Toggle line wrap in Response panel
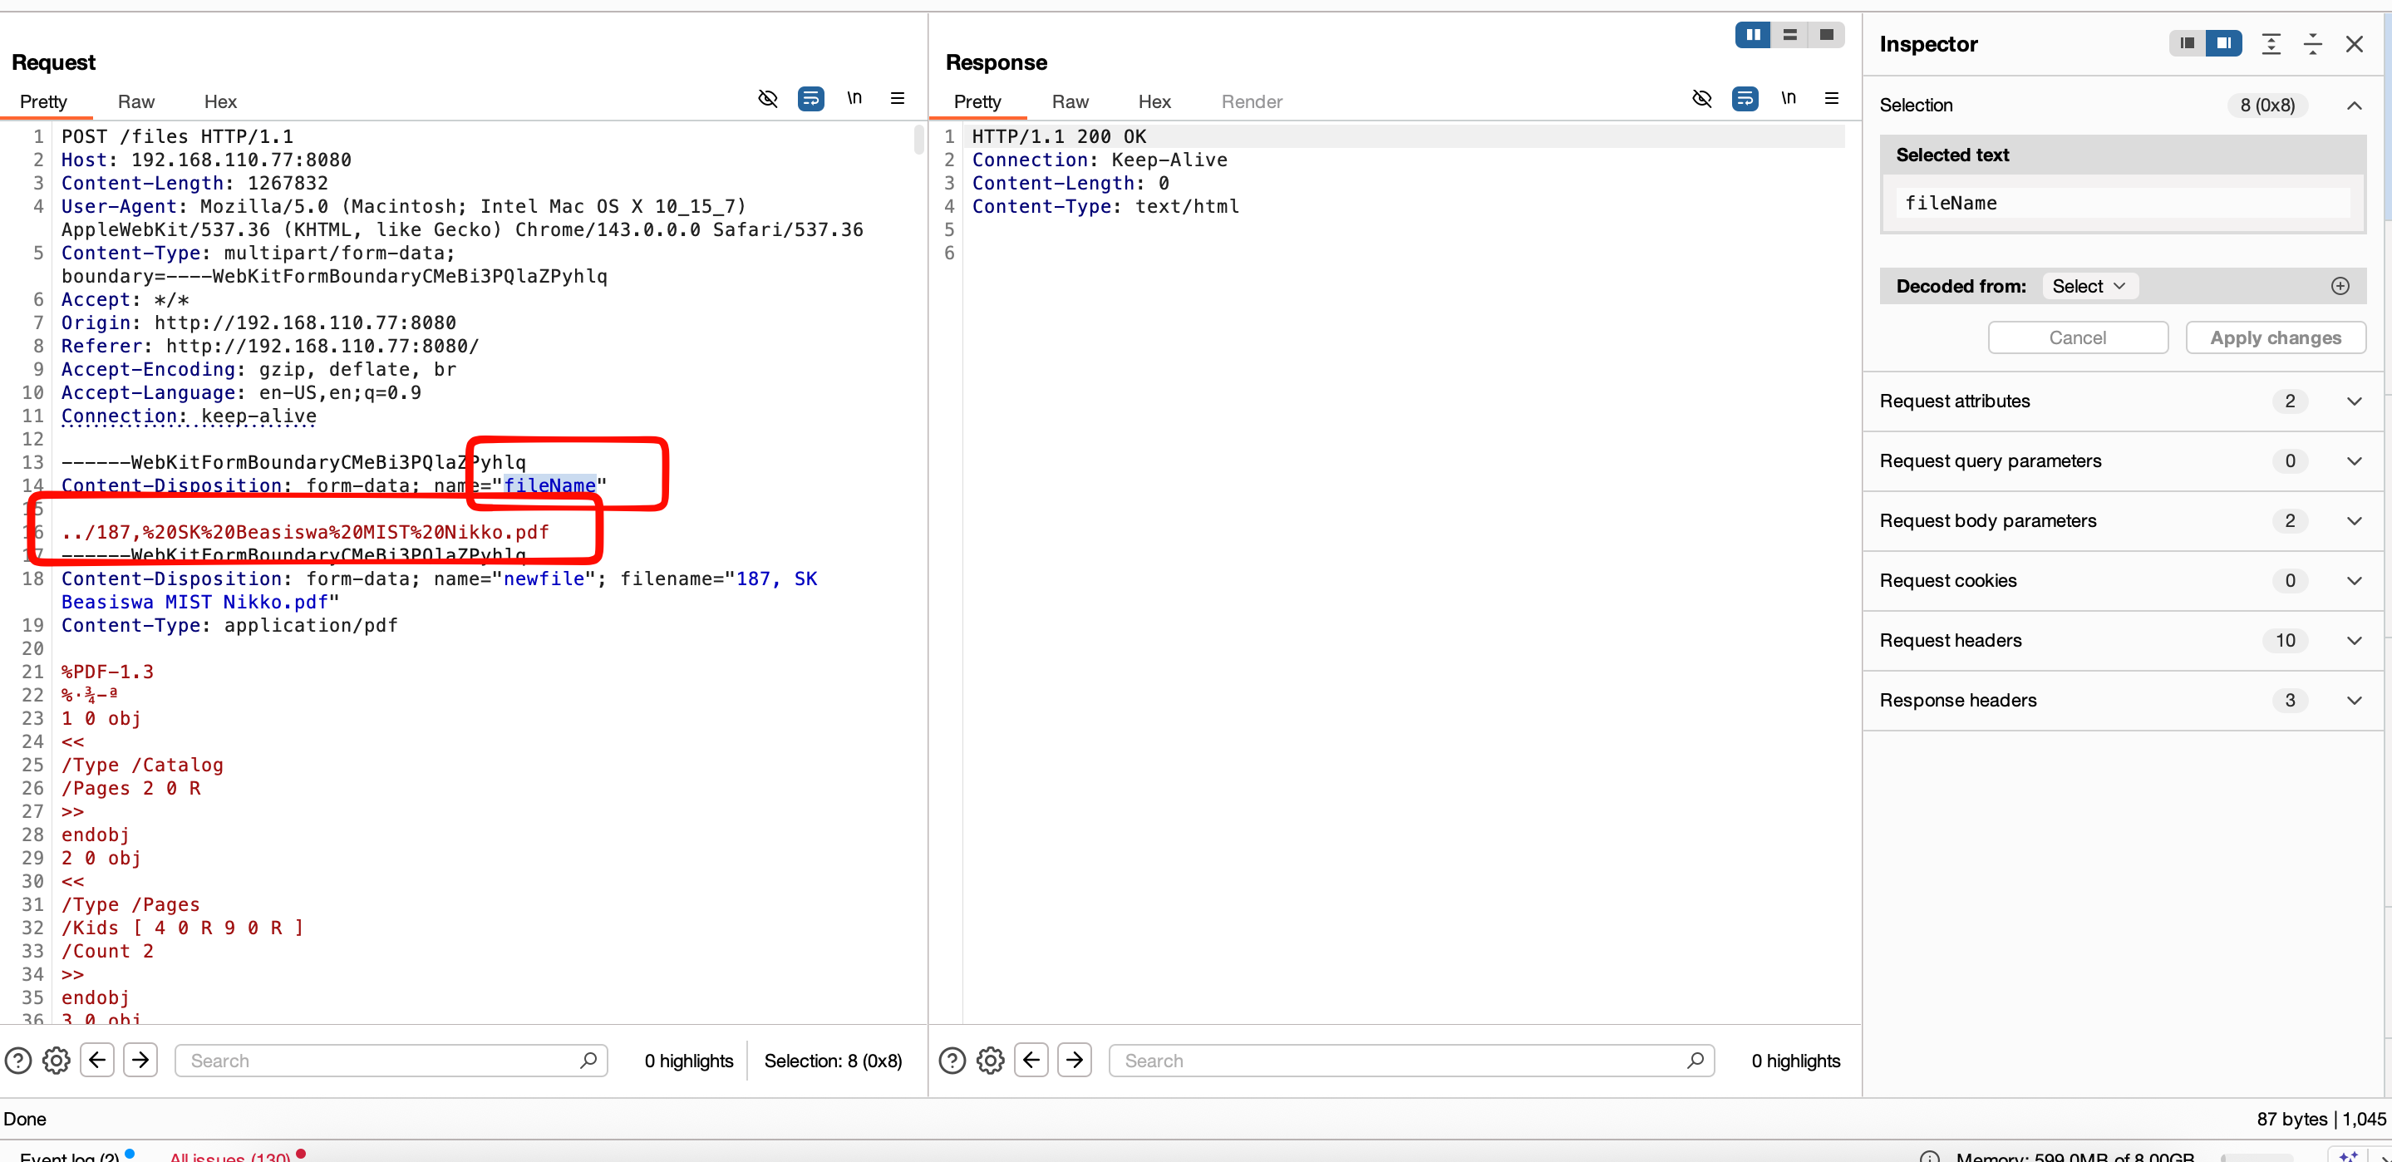2392x1162 pixels. tap(1745, 98)
